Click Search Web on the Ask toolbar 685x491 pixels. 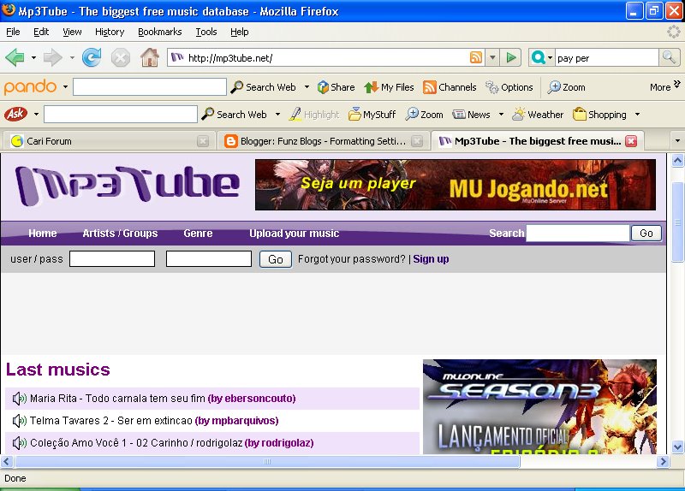(x=234, y=115)
